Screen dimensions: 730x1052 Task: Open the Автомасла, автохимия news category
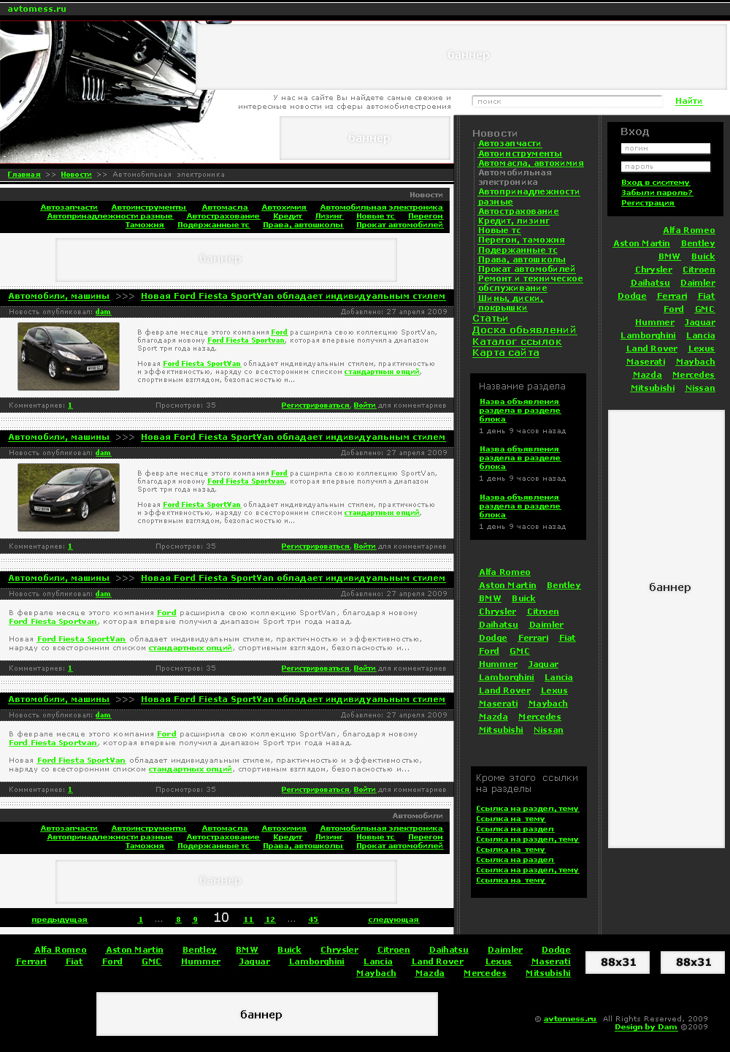pyautogui.click(x=531, y=164)
